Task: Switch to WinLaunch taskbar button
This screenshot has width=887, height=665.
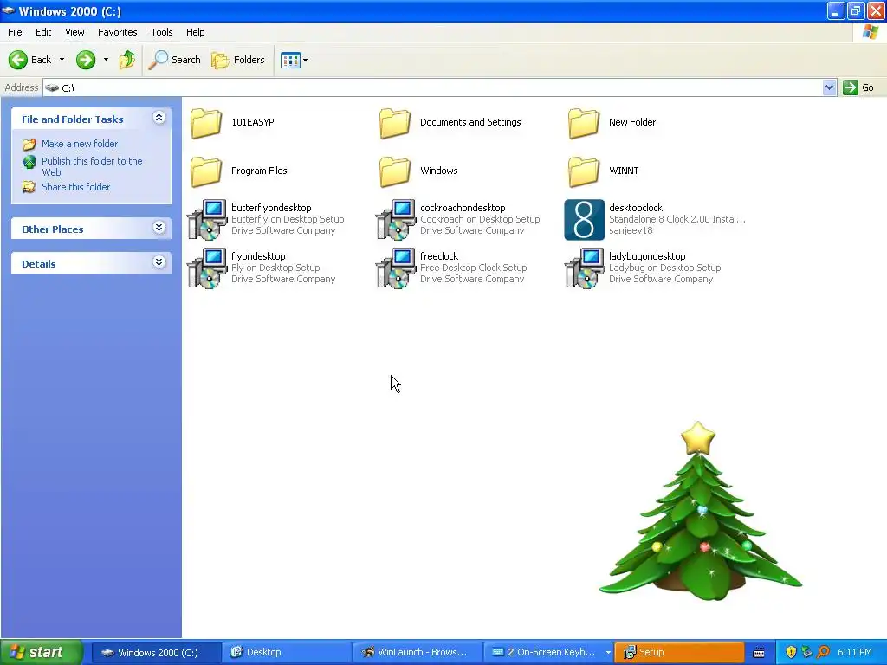Action: tap(417, 653)
